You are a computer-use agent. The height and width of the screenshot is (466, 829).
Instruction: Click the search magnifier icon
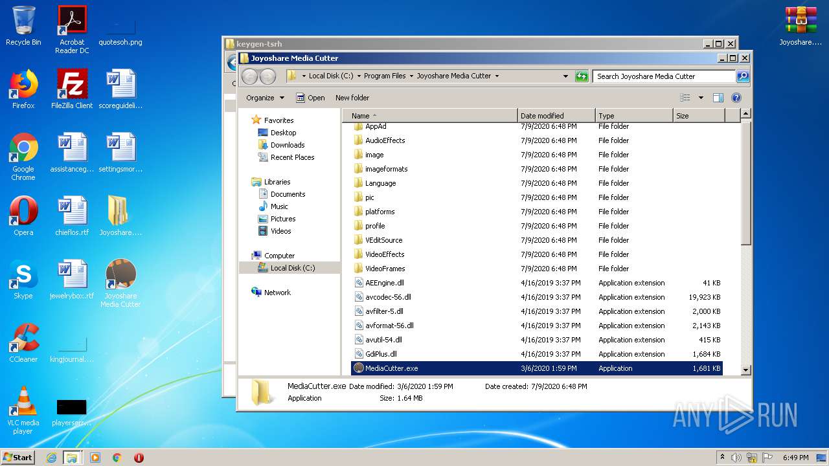(x=742, y=76)
